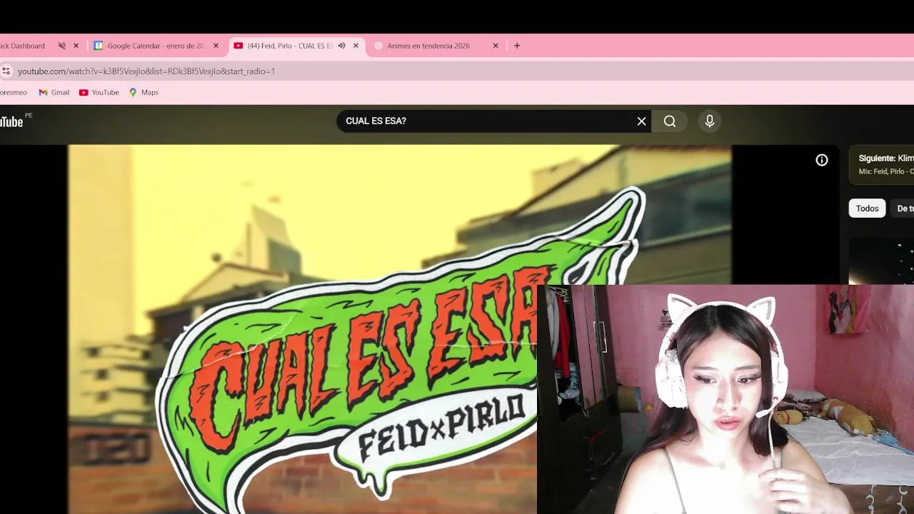Click the YouTube search magnifier button

[x=670, y=121]
